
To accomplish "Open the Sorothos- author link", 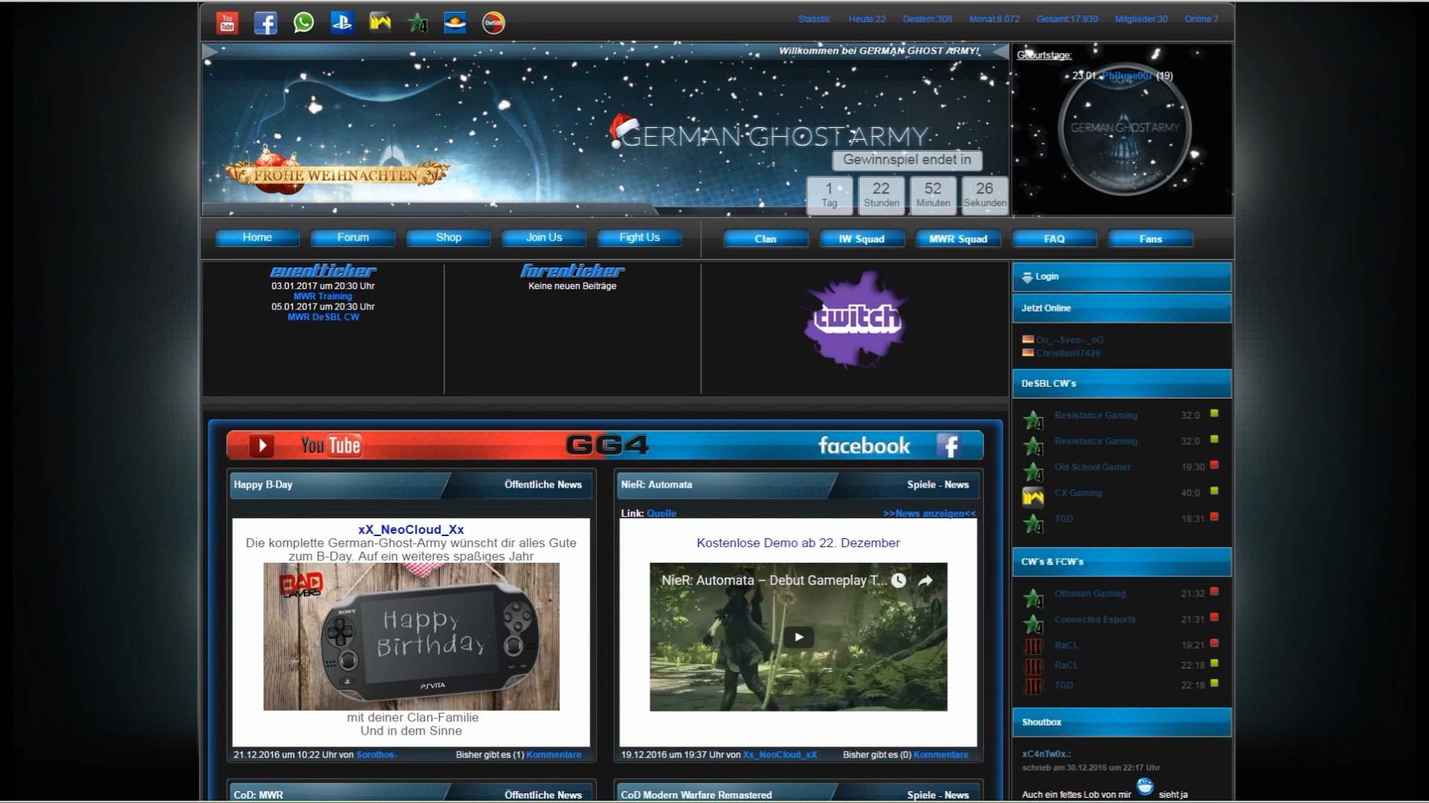I will point(377,755).
